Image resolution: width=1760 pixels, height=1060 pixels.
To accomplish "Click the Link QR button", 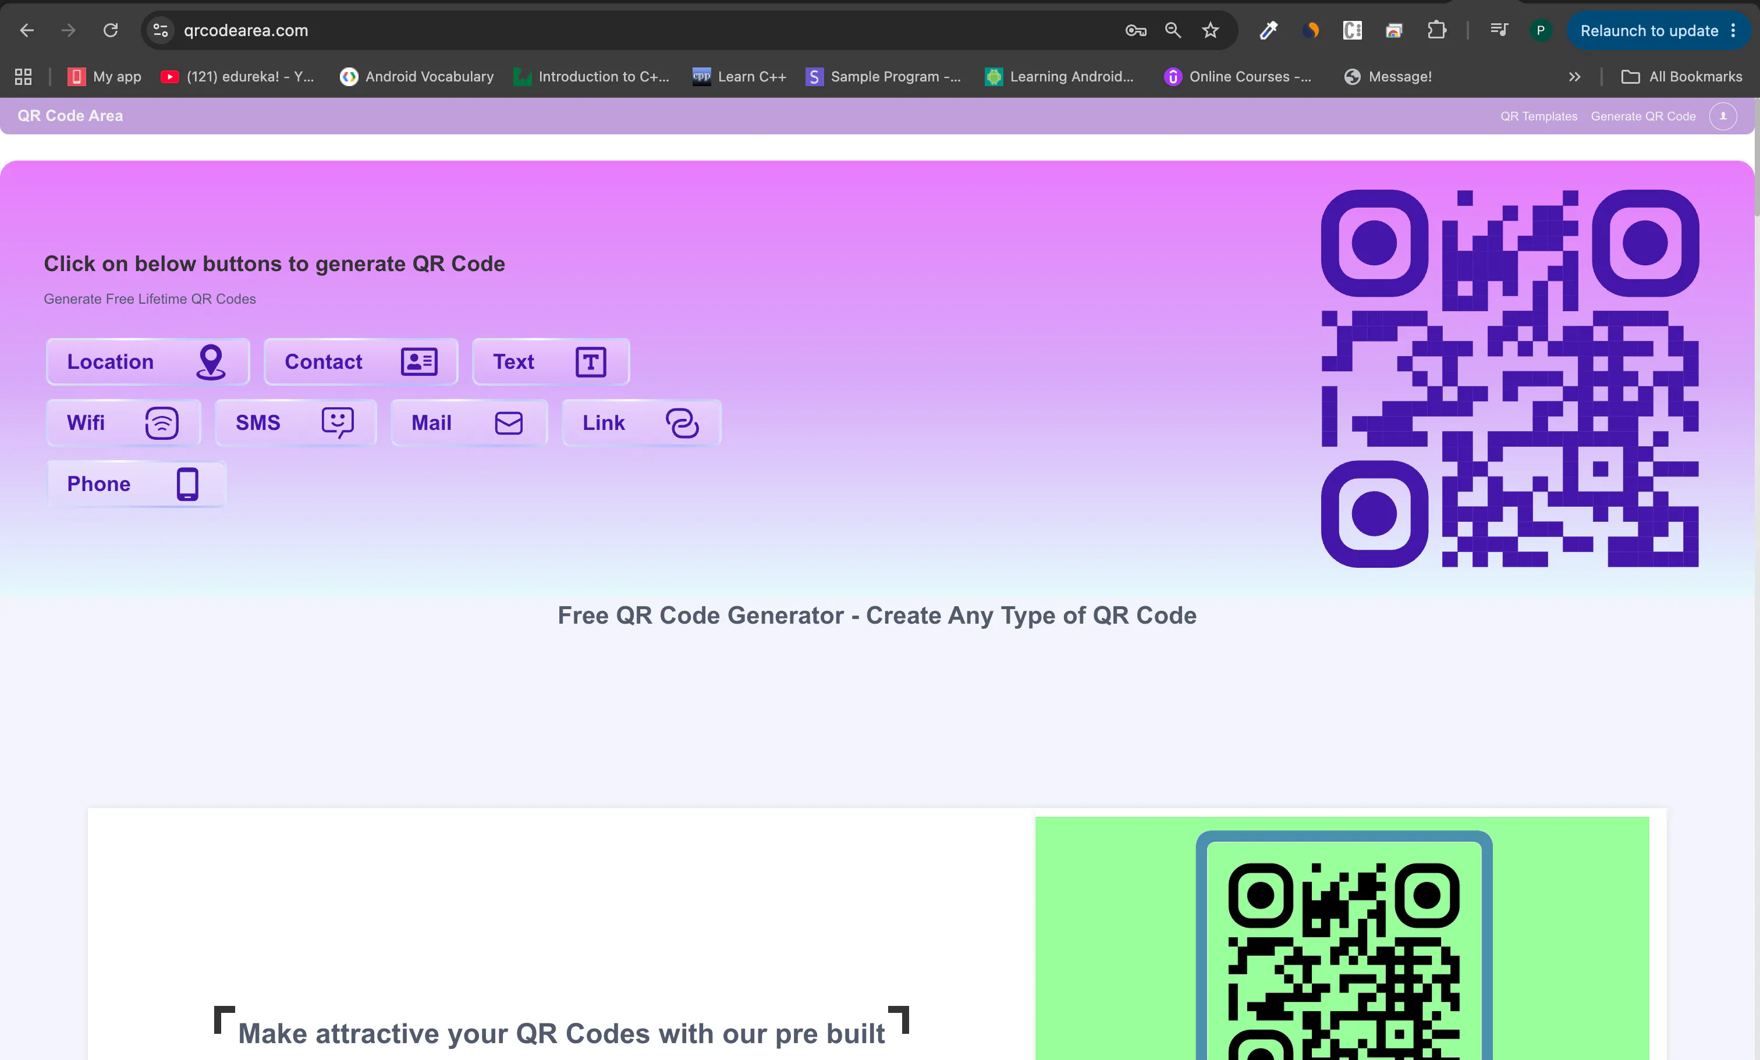I will click(641, 422).
